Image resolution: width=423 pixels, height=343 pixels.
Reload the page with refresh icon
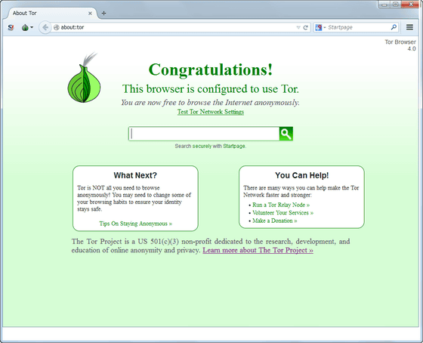(306, 27)
